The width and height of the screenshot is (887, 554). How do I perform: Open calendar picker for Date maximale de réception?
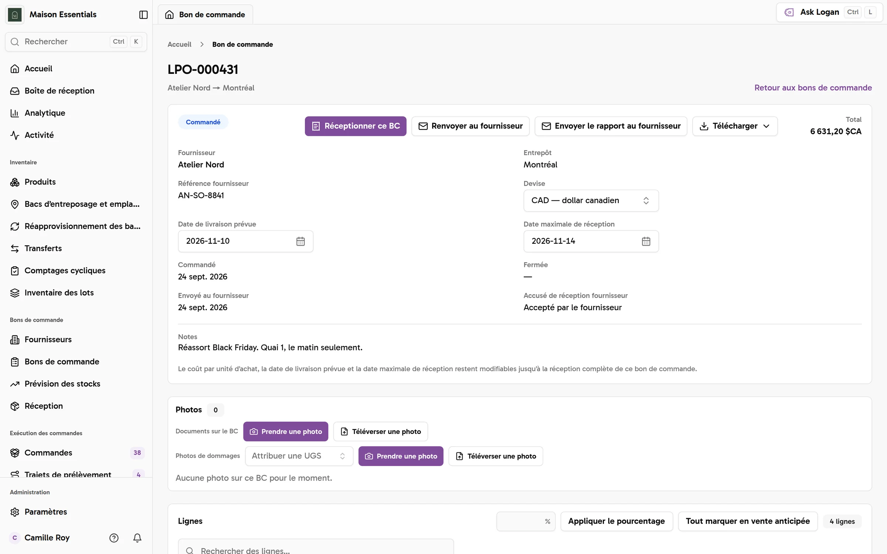[x=646, y=241]
